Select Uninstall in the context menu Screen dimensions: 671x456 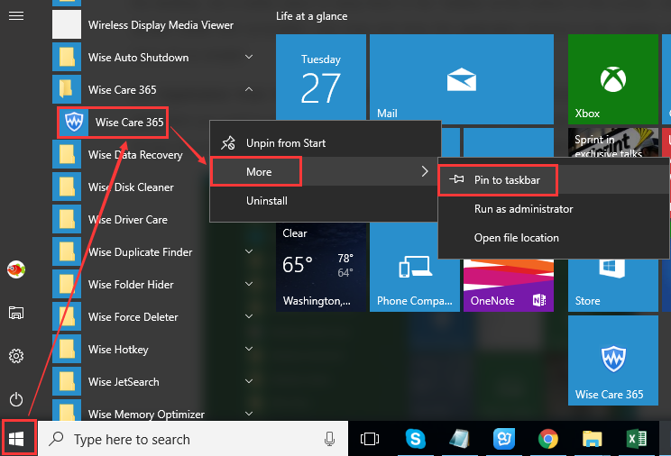(325, 201)
